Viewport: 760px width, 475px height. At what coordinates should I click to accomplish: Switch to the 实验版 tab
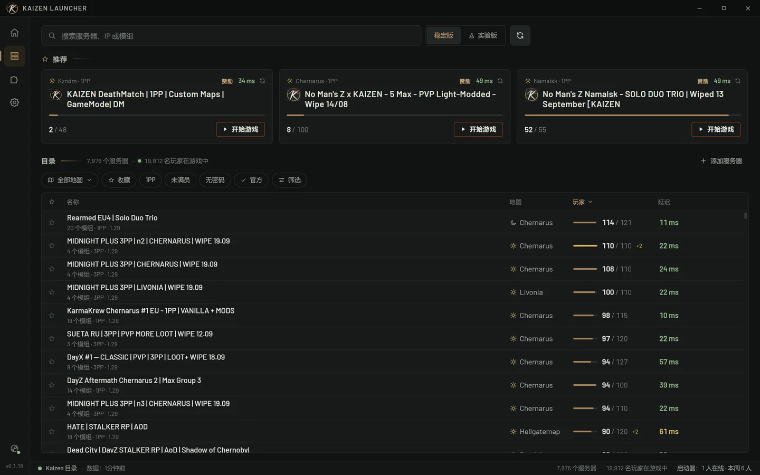coord(483,35)
